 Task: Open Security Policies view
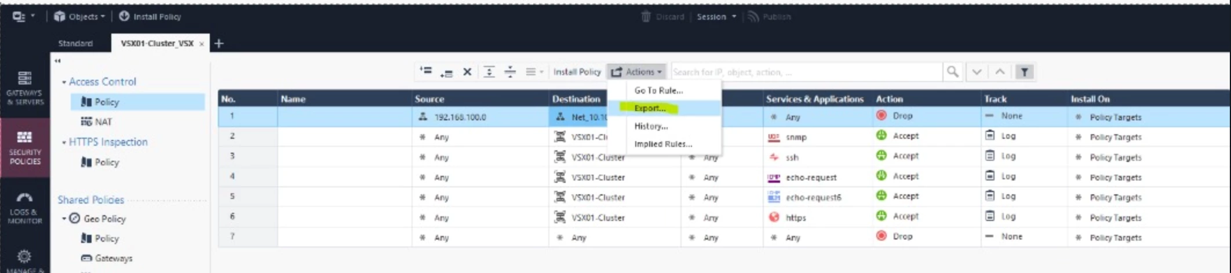click(x=25, y=148)
